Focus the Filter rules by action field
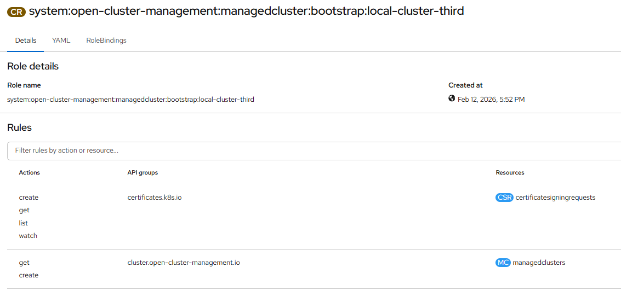621x296 pixels. tap(312, 150)
